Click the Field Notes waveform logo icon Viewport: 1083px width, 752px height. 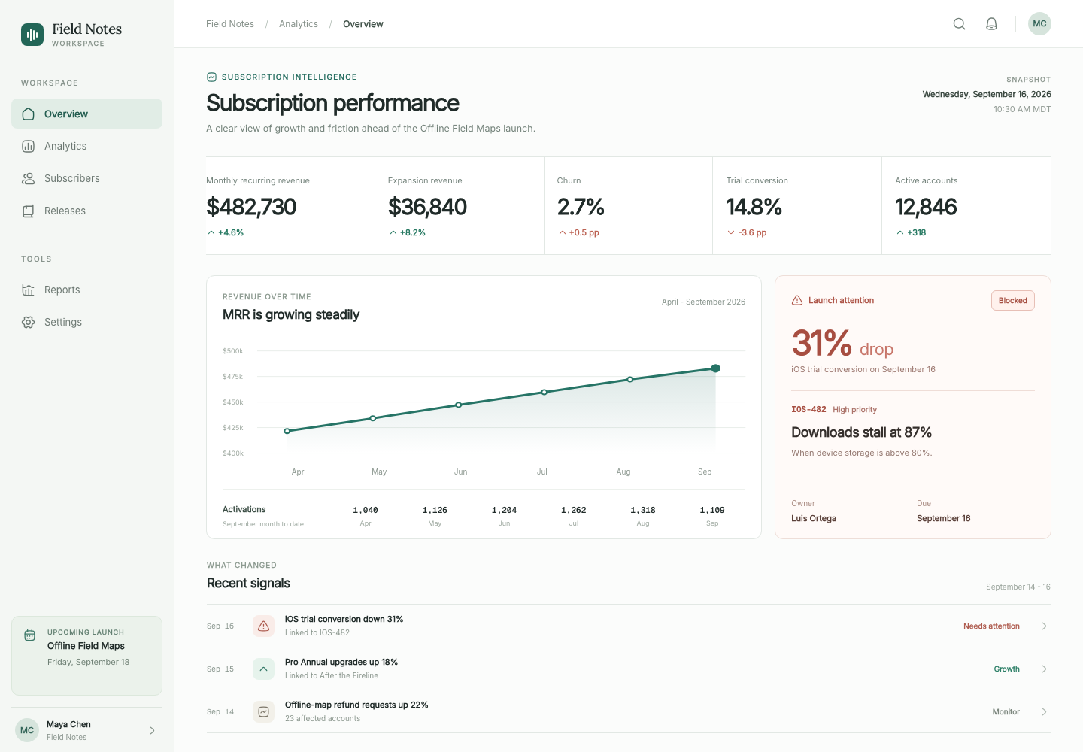(32, 35)
